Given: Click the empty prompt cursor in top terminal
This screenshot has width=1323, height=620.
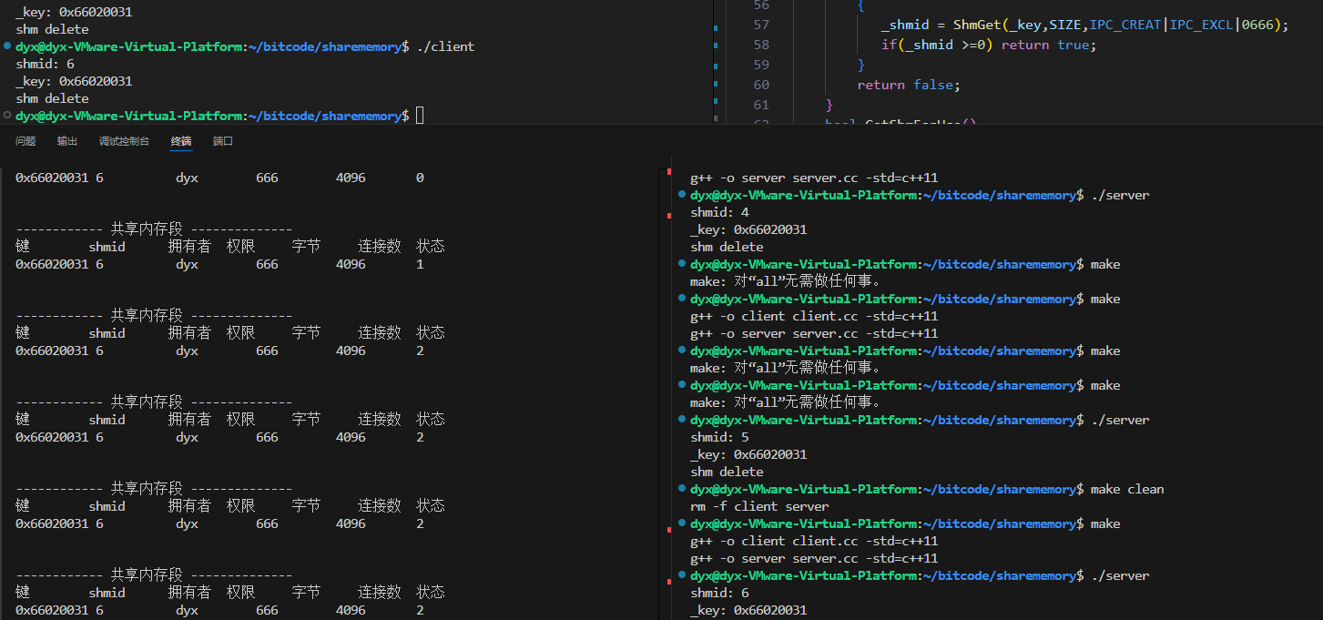Looking at the screenshot, I should [420, 116].
